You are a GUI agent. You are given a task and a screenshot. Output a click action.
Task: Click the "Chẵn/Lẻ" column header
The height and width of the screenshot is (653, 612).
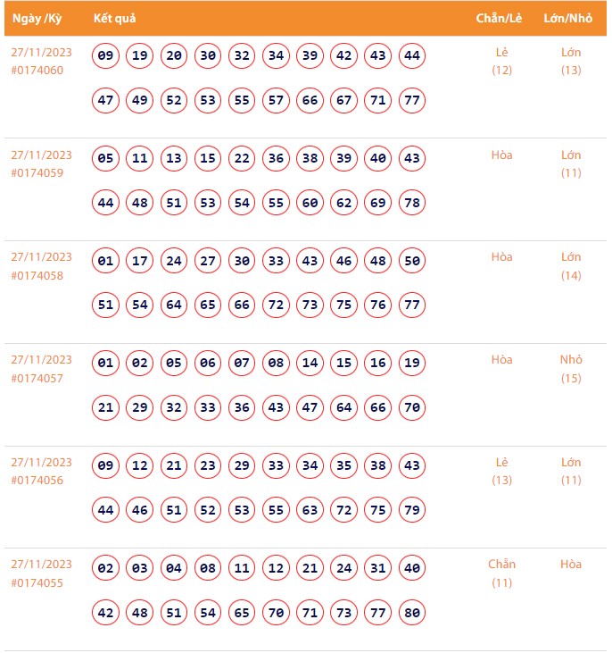coord(499,19)
